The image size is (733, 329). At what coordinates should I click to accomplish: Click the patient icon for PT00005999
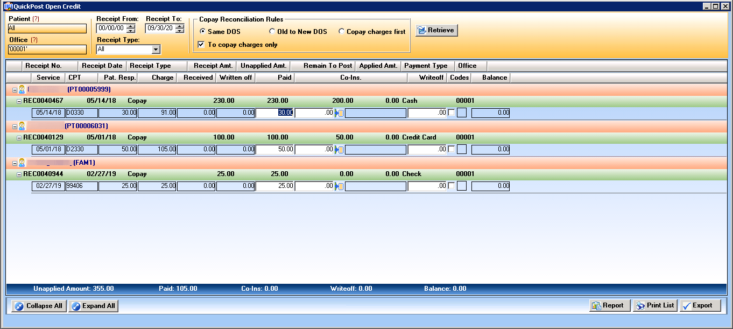tap(22, 89)
